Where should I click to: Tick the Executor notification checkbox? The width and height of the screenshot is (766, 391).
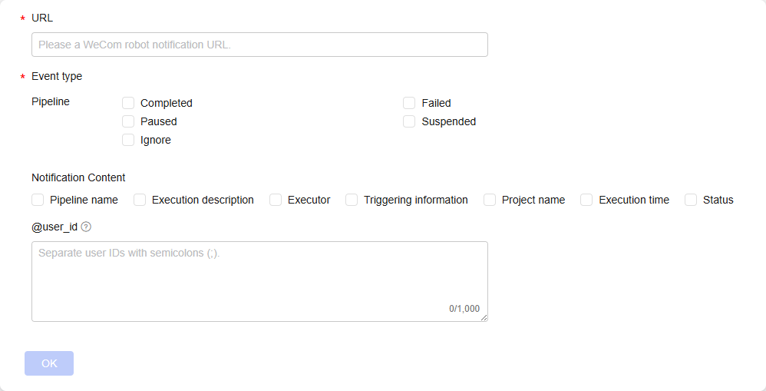276,200
